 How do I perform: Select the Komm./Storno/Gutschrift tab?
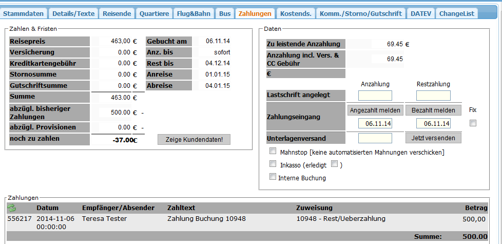(x=361, y=13)
